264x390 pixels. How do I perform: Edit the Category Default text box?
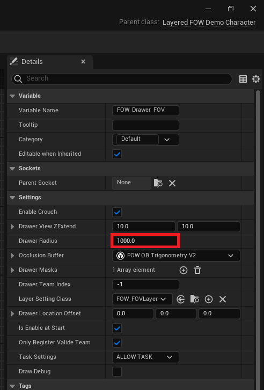coord(137,139)
